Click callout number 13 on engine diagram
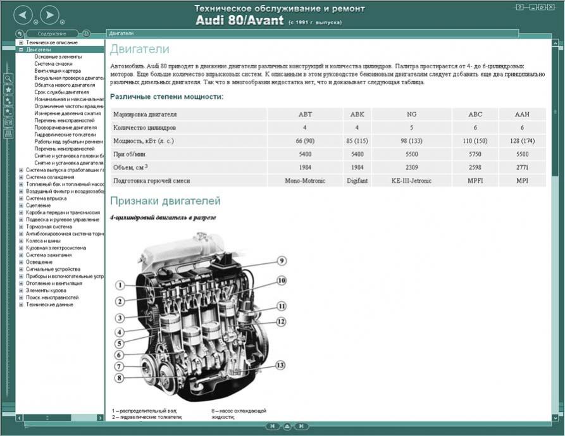 [x=280, y=365]
